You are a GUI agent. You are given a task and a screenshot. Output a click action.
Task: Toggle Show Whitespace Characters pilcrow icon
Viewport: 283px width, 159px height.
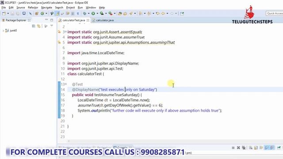[x=78, y=13]
